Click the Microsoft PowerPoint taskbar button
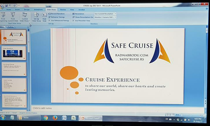The width and height of the screenshot is (210, 126). (x=91, y=118)
